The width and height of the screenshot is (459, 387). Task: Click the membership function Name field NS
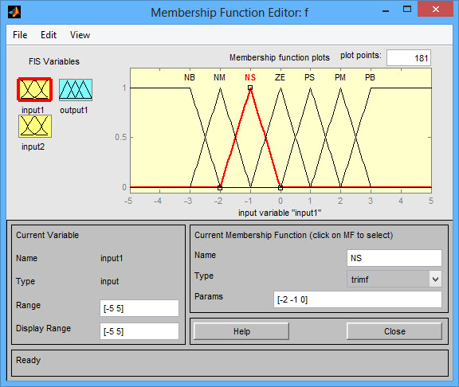[394, 258]
